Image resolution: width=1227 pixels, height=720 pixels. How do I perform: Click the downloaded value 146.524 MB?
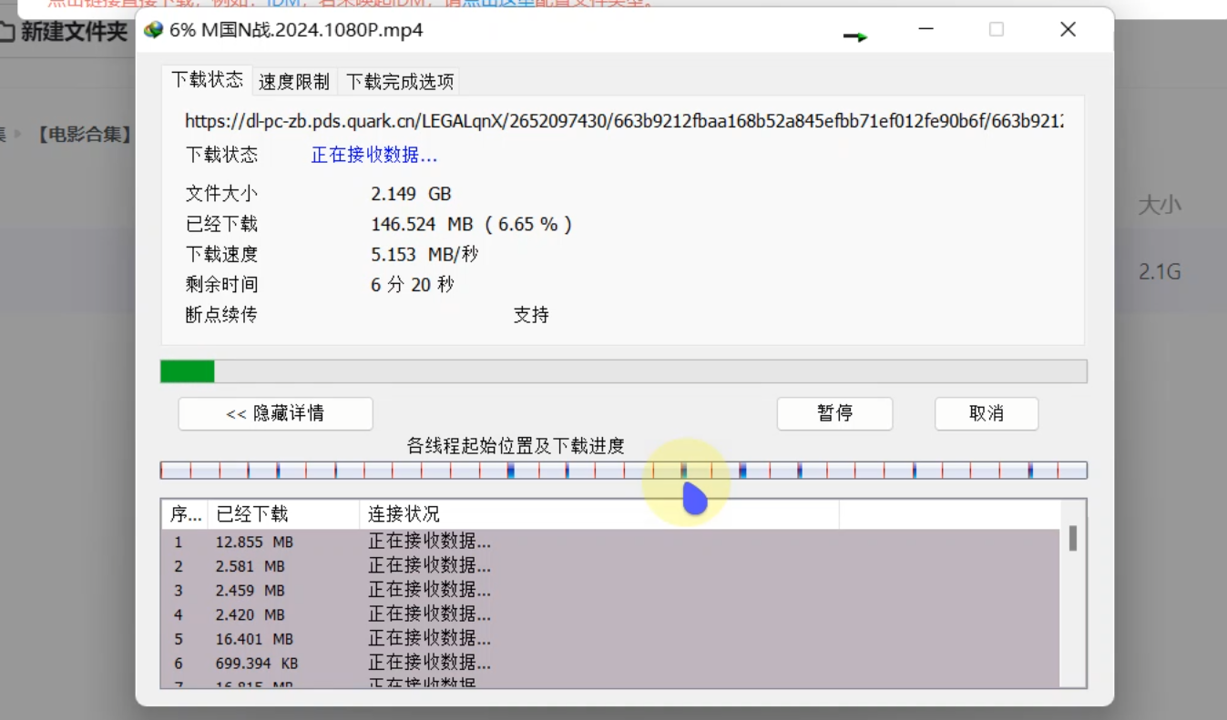point(471,224)
